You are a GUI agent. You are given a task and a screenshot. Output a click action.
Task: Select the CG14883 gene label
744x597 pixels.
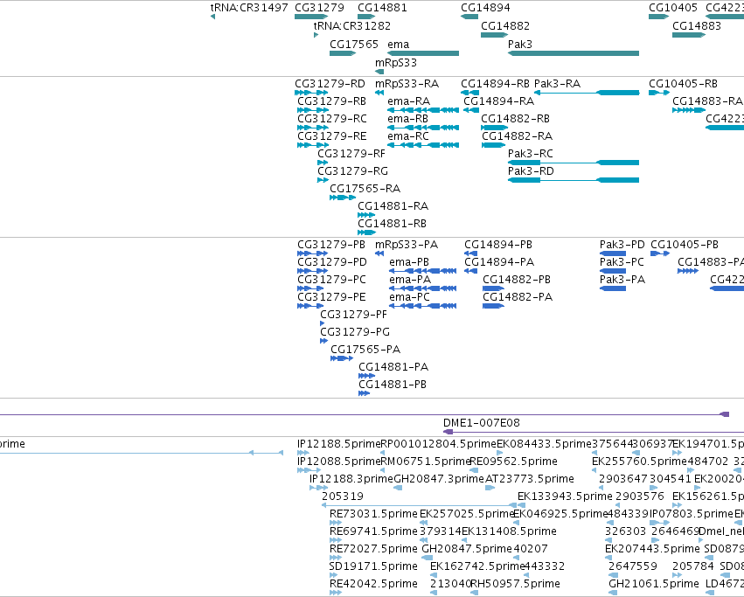pos(697,26)
